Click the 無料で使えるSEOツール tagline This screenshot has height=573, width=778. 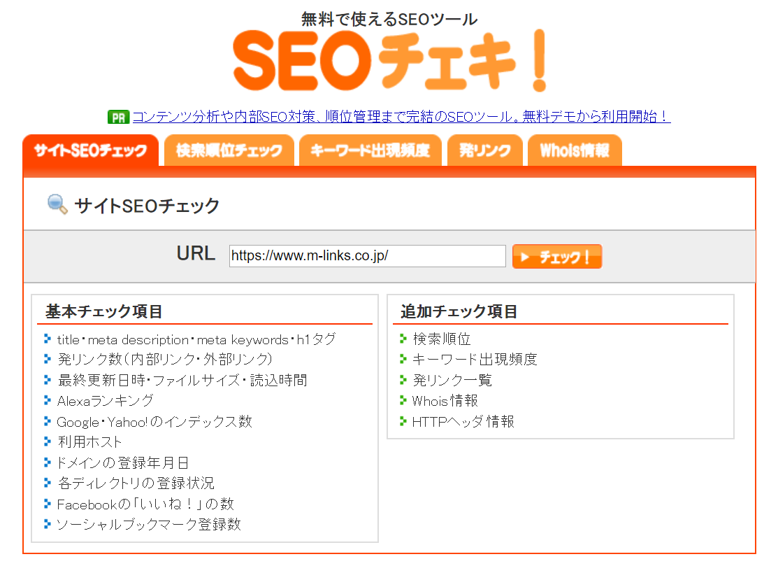pyautogui.click(x=389, y=20)
